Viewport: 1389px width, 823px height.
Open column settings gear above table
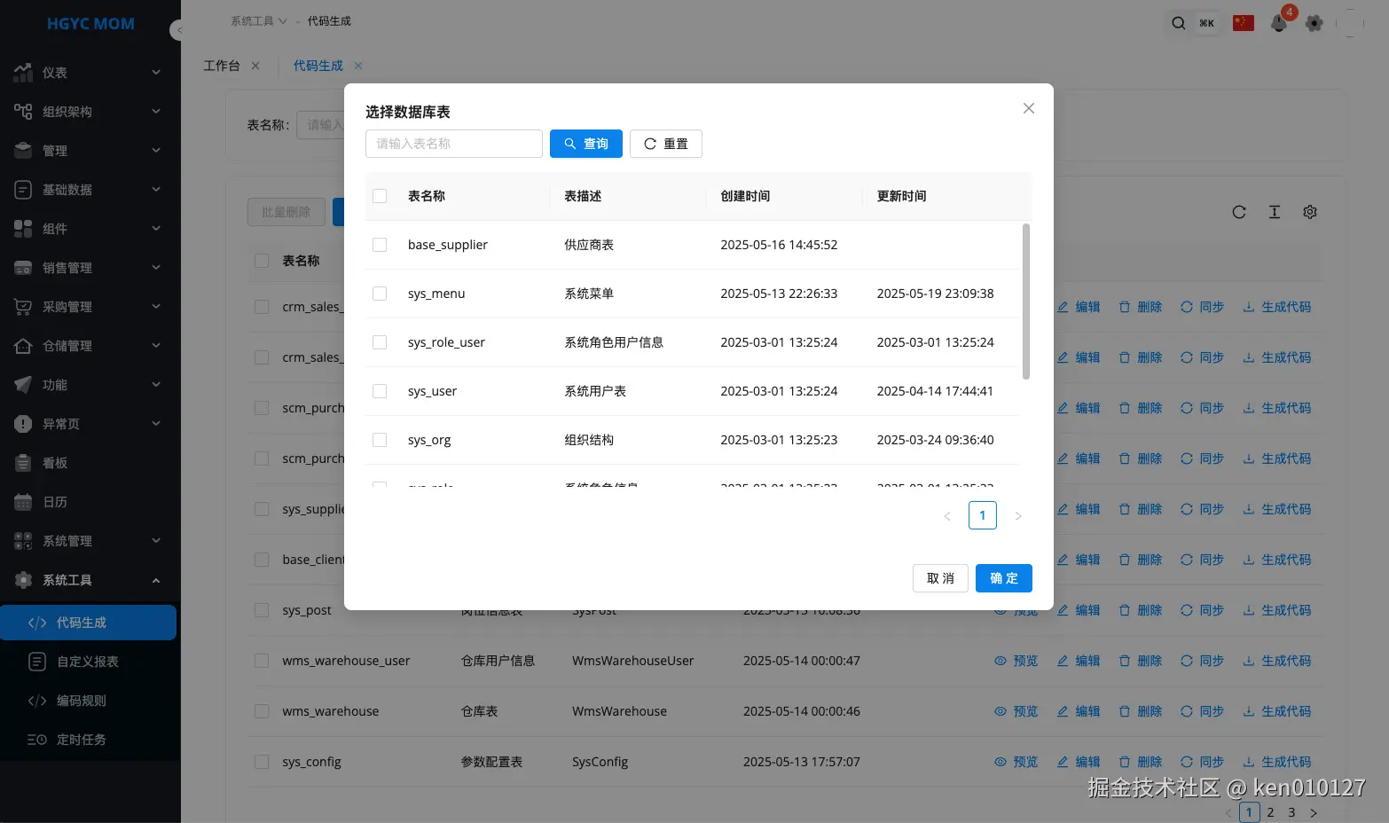(1310, 212)
